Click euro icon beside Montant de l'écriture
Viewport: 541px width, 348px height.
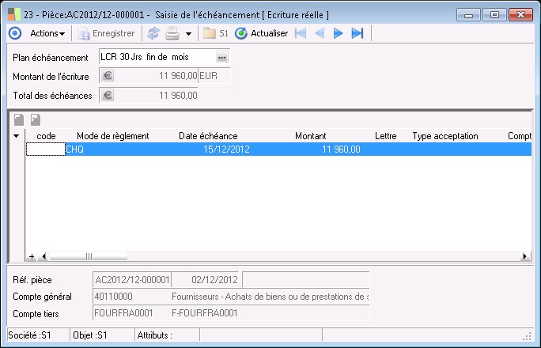pyautogui.click(x=108, y=76)
